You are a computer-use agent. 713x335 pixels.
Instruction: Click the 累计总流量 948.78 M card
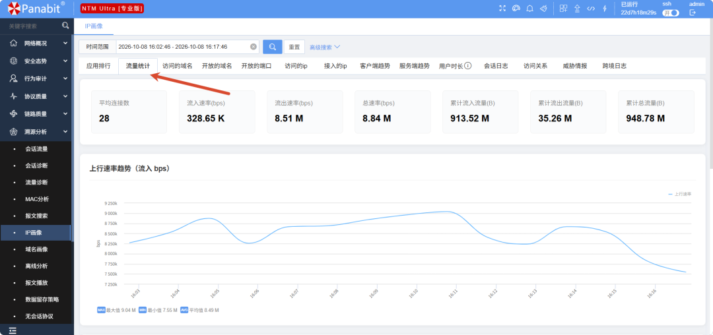[656, 111]
